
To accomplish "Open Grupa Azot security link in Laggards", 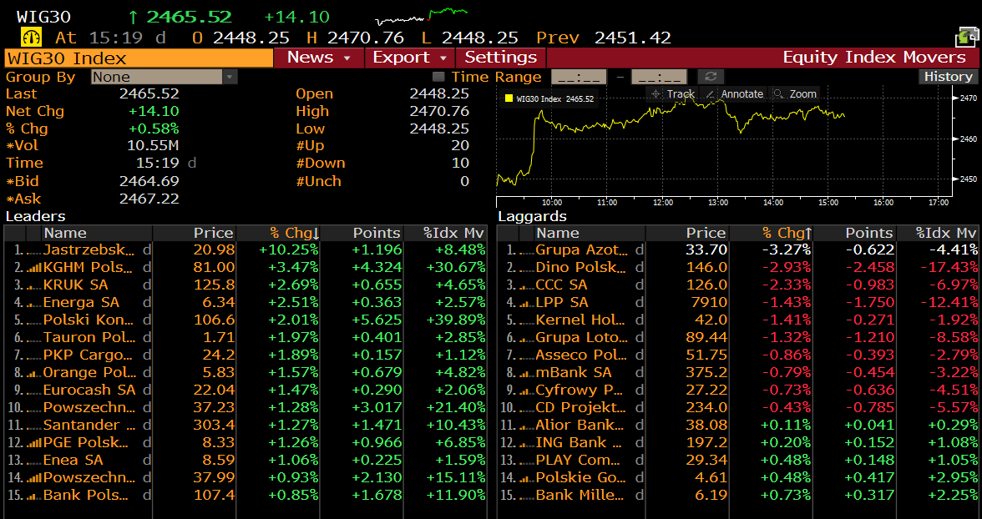I will point(582,249).
